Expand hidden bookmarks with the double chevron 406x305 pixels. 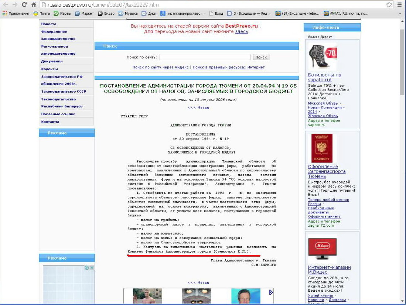pyautogui.click(x=399, y=13)
